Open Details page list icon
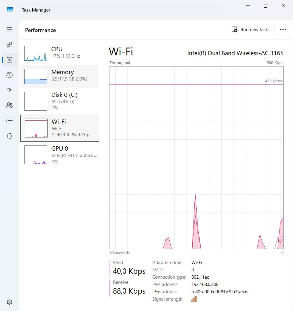The image size is (293, 311). point(9,121)
